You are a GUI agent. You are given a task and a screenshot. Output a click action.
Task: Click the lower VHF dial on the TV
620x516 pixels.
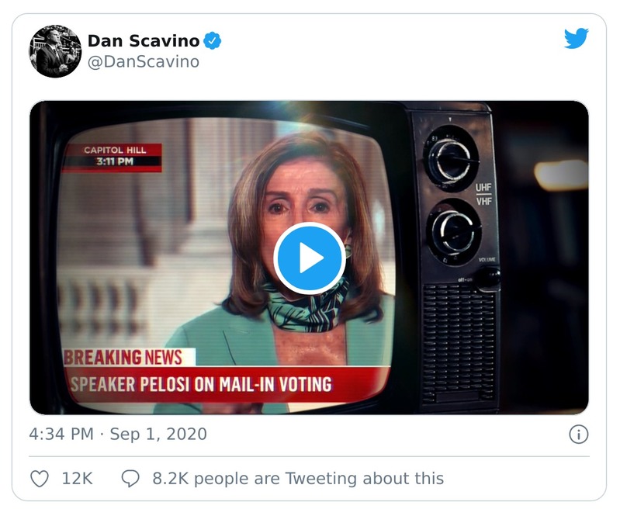pos(455,231)
